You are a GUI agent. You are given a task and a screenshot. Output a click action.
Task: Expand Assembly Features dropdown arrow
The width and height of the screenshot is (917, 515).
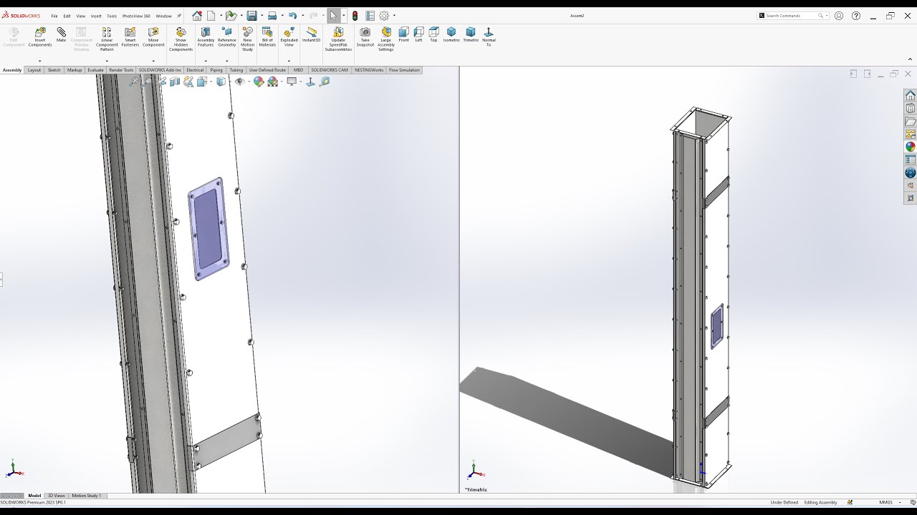point(206,61)
